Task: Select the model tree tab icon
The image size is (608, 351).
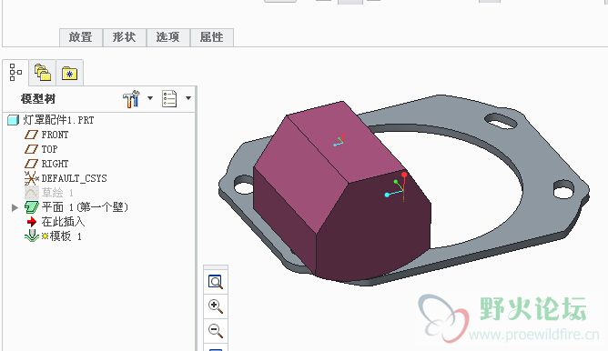Action: pos(15,73)
